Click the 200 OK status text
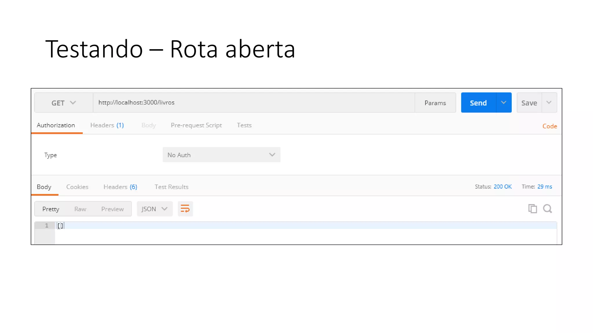Screen dimensions: 593x333 [503, 187]
